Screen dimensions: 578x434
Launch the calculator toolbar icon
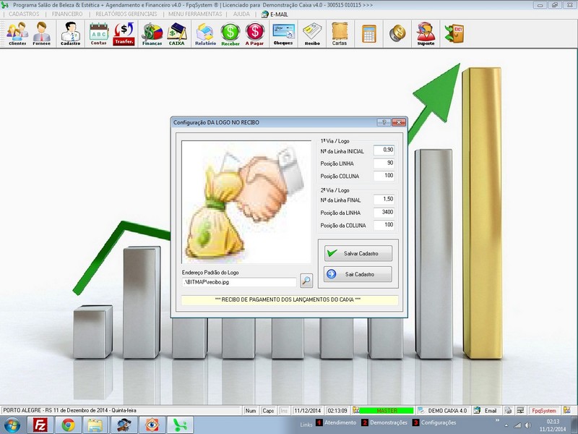tap(369, 33)
